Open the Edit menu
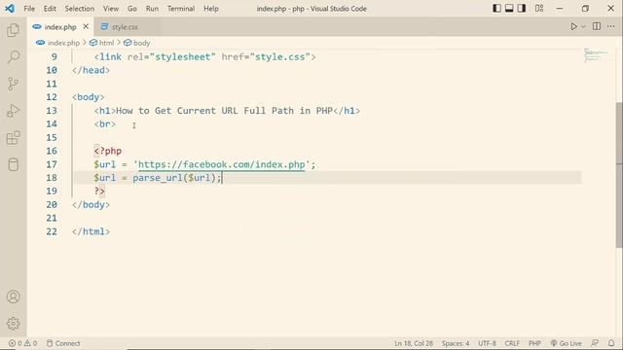Image resolution: width=623 pixels, height=350 pixels. 50,9
